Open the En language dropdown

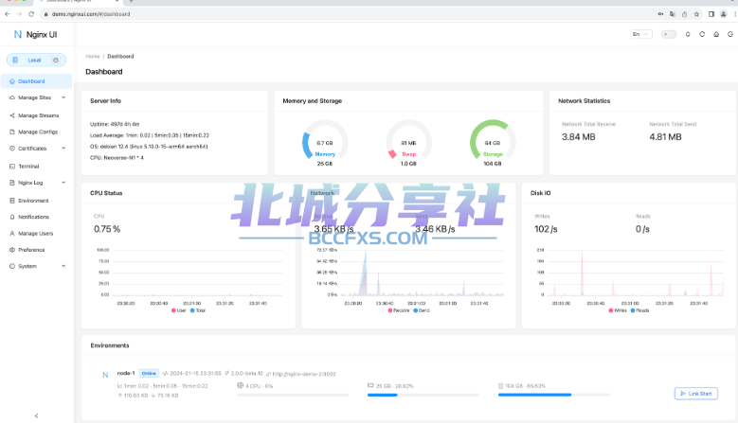641,34
